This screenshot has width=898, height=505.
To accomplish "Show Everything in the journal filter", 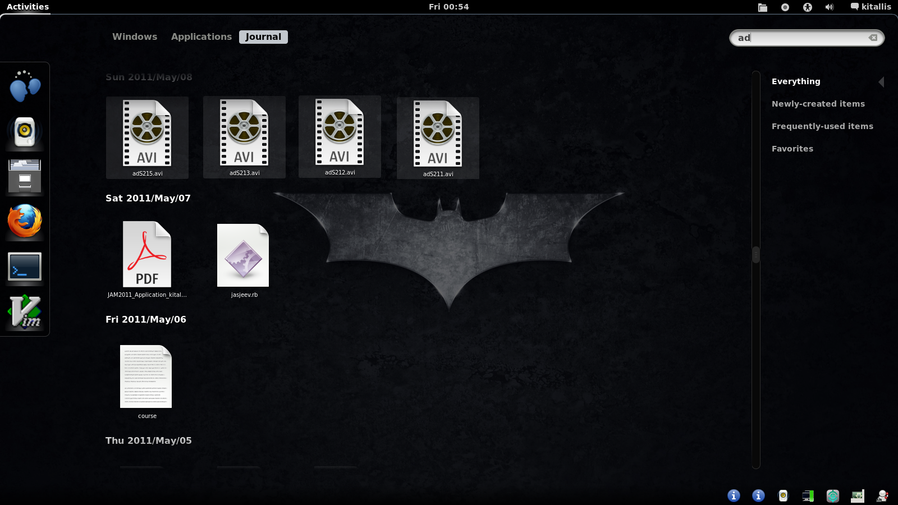I will click(796, 81).
